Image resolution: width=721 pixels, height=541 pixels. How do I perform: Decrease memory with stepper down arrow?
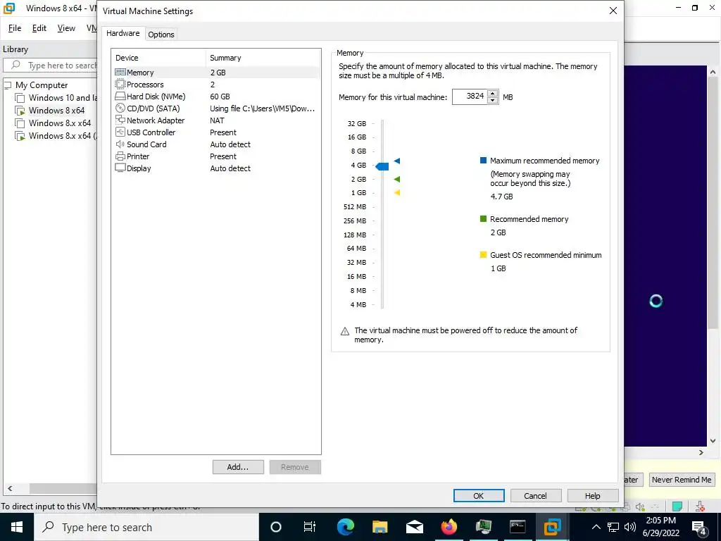click(x=492, y=100)
